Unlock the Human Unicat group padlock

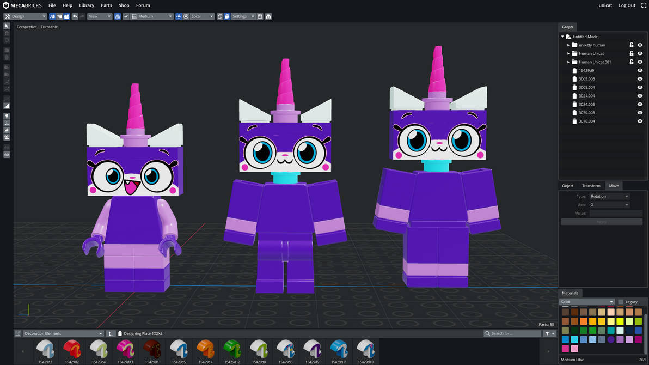[x=632, y=53]
